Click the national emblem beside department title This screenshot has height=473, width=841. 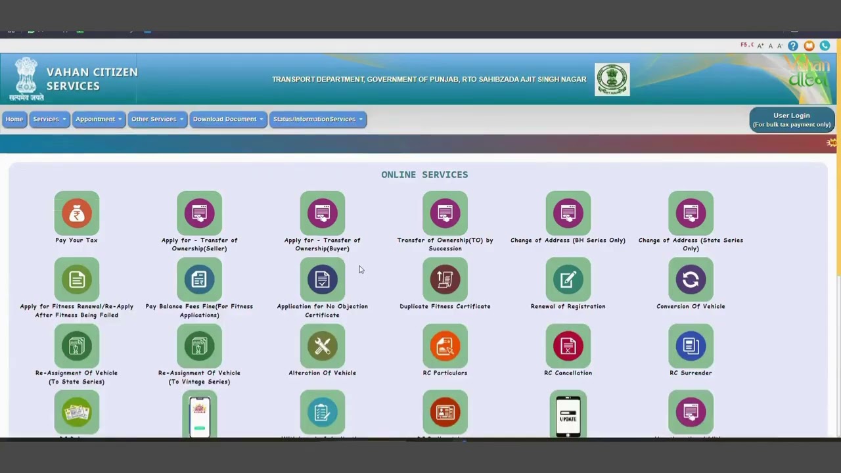[x=612, y=79]
